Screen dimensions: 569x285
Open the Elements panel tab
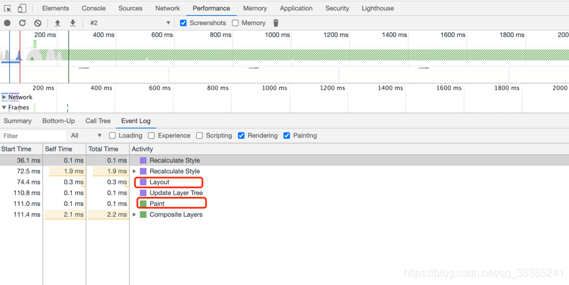(x=55, y=9)
